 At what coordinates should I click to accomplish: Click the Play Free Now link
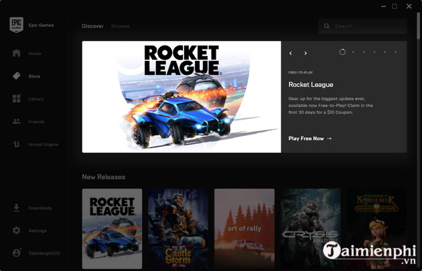coord(310,139)
